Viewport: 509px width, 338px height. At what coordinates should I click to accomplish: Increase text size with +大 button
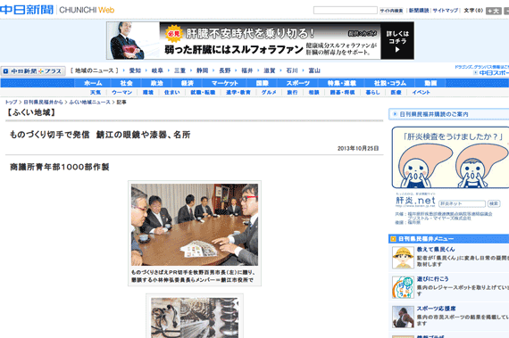click(x=494, y=11)
